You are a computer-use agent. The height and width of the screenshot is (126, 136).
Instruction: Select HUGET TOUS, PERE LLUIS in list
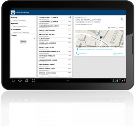coord(55,57)
